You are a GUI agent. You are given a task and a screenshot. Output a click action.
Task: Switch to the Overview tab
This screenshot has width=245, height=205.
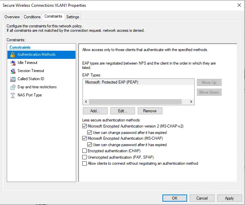click(x=12, y=17)
